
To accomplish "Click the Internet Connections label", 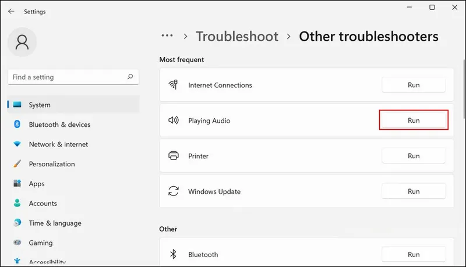I will 220,85.
